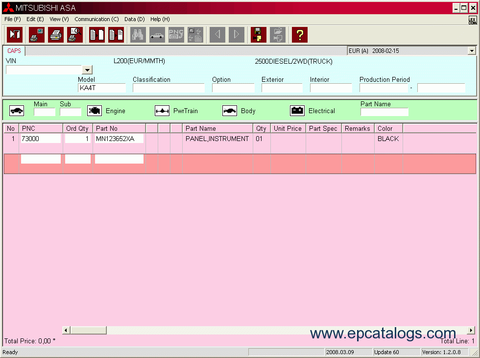
Task: Click the Interior input field
Action: click(x=331, y=88)
